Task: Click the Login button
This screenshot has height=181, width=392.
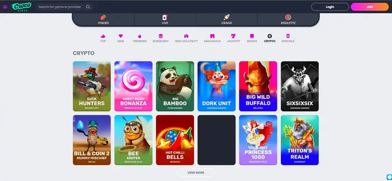Action: (x=330, y=7)
